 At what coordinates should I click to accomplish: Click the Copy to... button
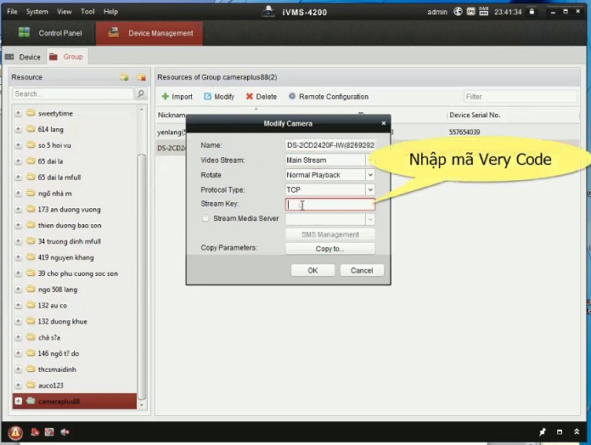[x=329, y=249]
